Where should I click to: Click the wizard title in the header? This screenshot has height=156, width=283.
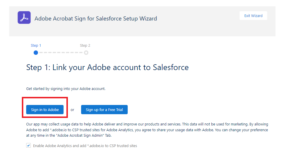coord(96,19)
